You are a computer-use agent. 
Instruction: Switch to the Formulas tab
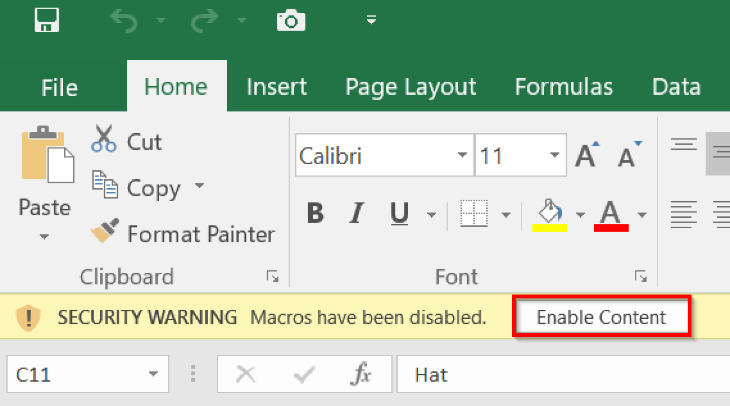[564, 86]
